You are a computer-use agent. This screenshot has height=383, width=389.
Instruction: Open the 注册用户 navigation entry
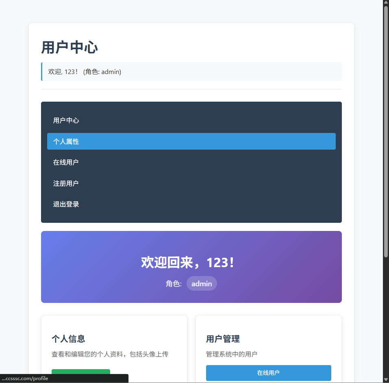pyautogui.click(x=66, y=183)
